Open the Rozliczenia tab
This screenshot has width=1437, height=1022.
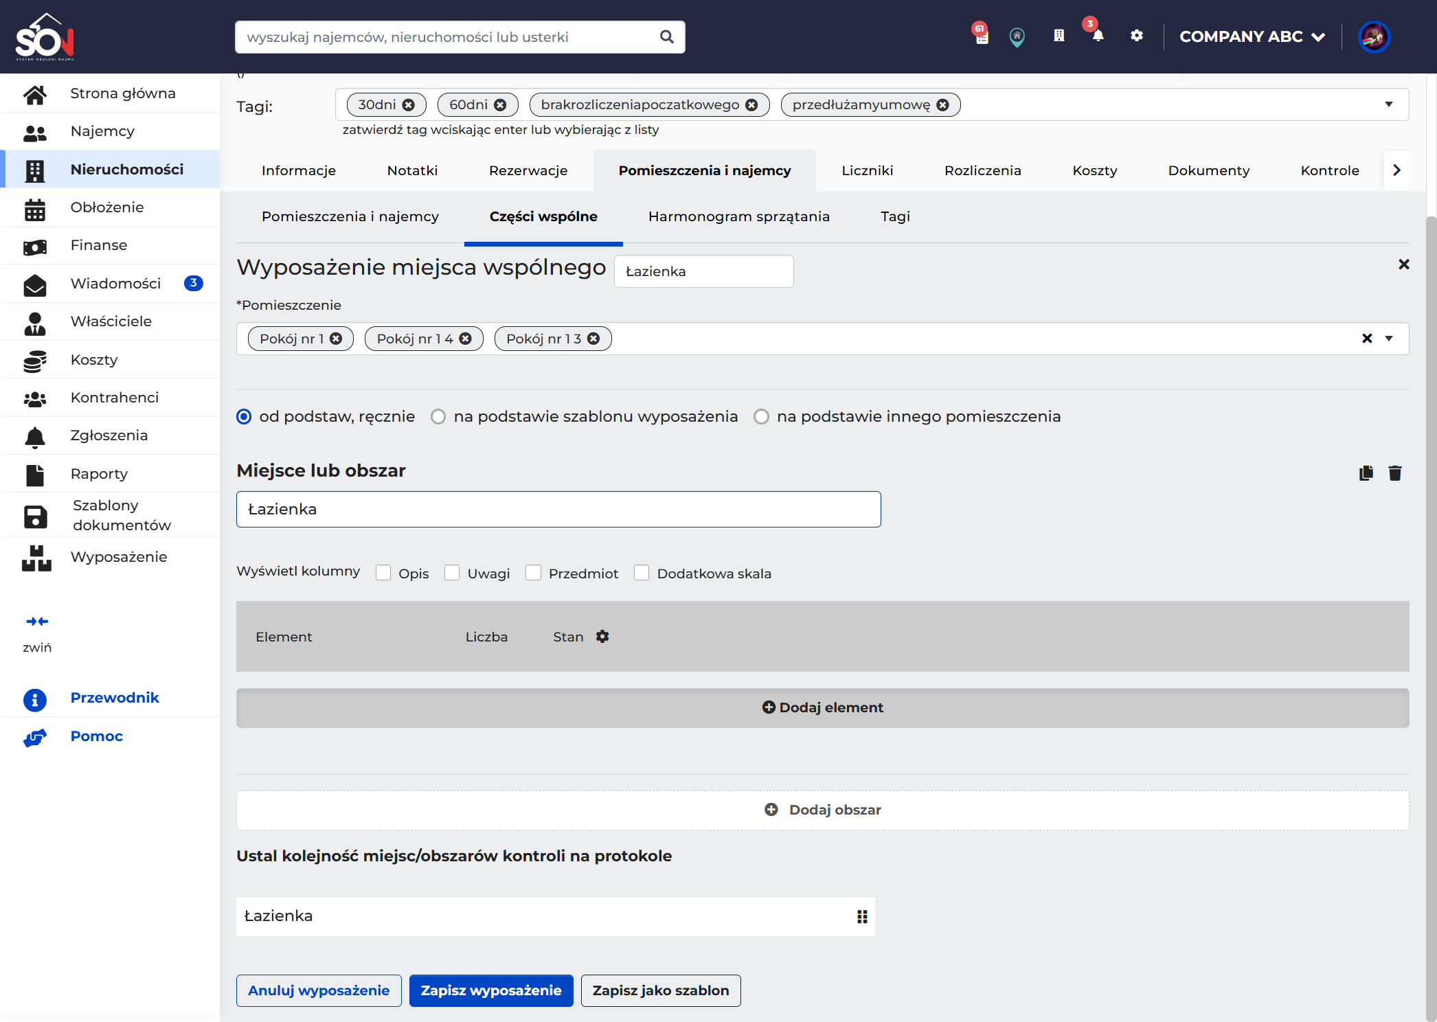tap(982, 170)
